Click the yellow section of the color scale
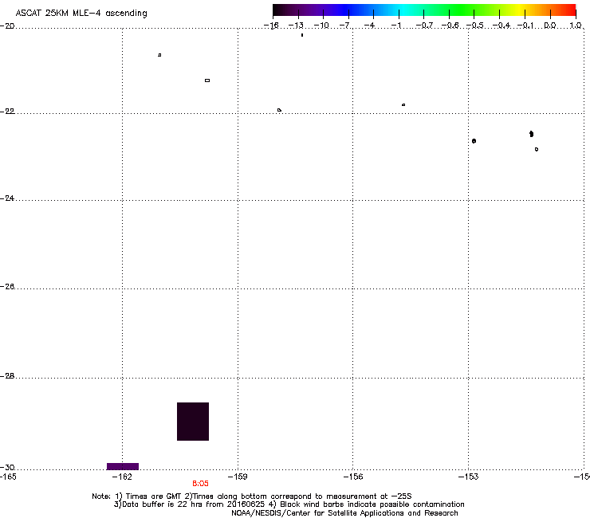Screen dimensions: 590x518 click(x=519, y=10)
